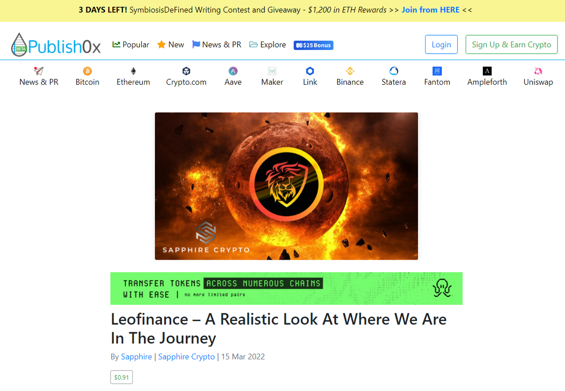Open the Uniswap tag label
This screenshot has width=565, height=391.
tap(538, 82)
